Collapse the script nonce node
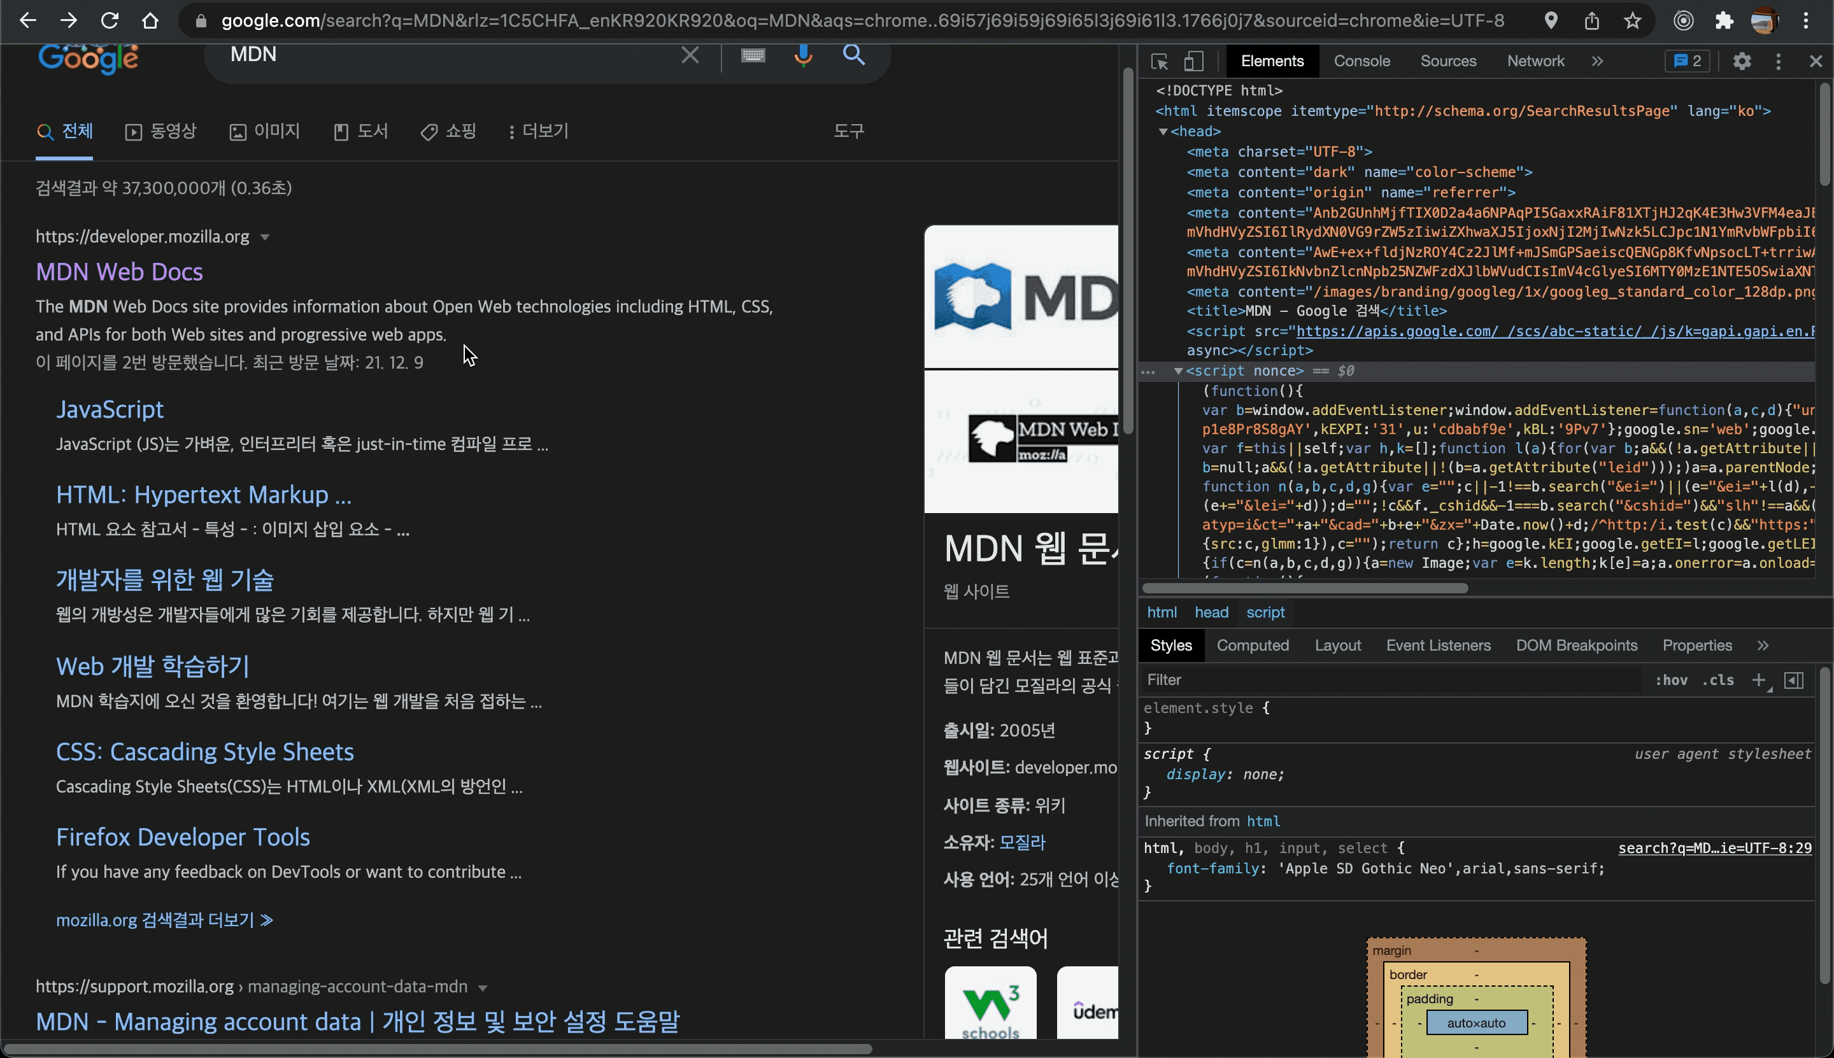Image resolution: width=1834 pixels, height=1058 pixels. pos(1178,370)
